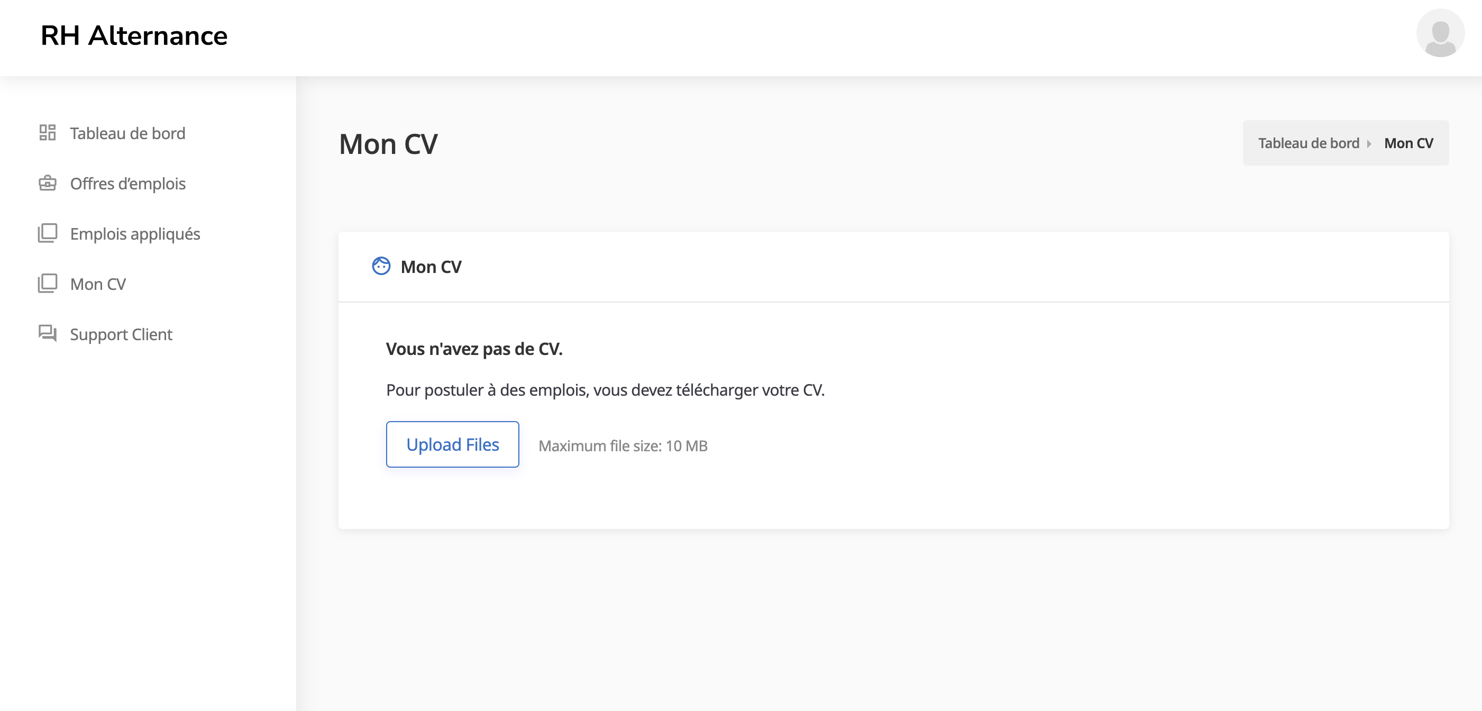Viewport: 1482px width, 711px height.
Task: Click the Mon CV breadcrumb item
Action: [1408, 143]
